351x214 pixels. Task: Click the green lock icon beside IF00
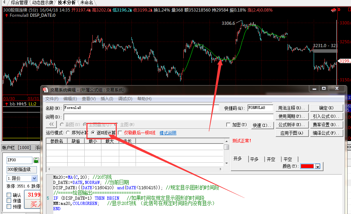36,160
